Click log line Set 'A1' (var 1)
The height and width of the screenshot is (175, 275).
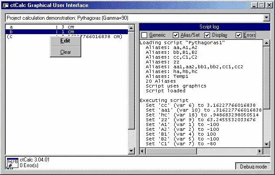click(x=182, y=125)
